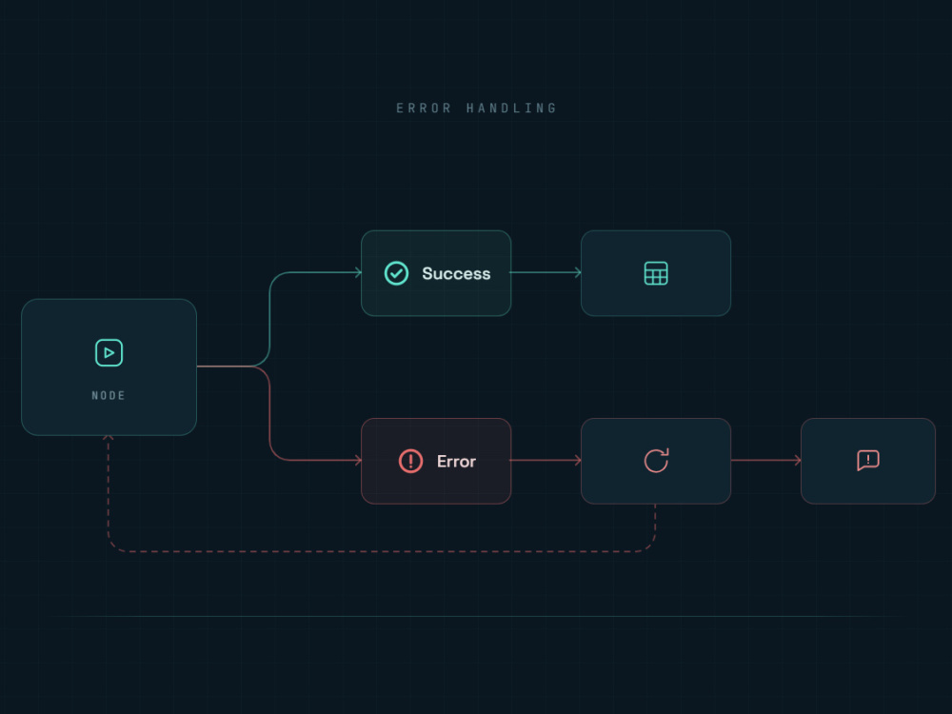Click the NODE label text

point(109,396)
